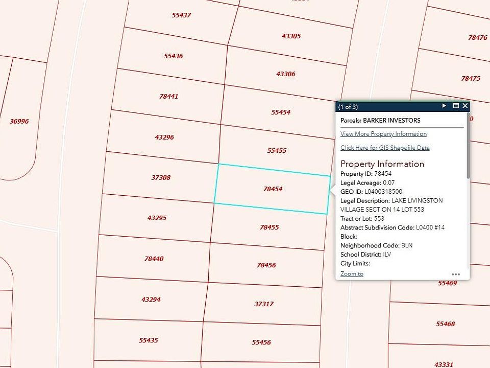Click the Legal Acreage 0.07 value
The height and width of the screenshot is (368, 490).
tap(389, 183)
